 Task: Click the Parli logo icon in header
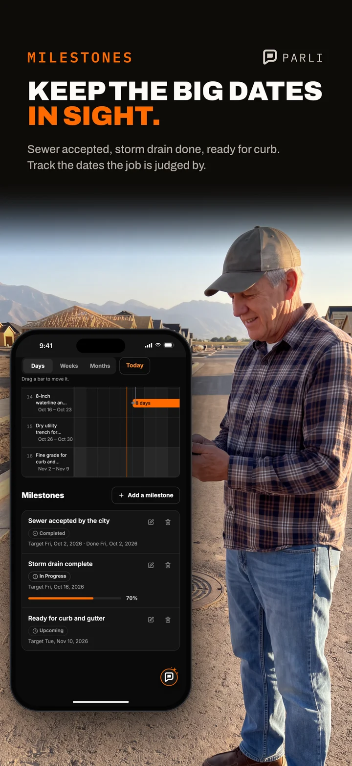[x=270, y=57]
